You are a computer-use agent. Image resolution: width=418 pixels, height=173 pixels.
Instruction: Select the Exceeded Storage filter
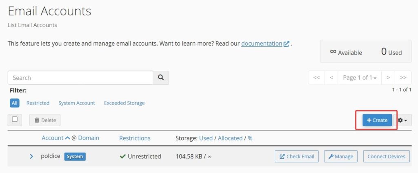point(124,103)
